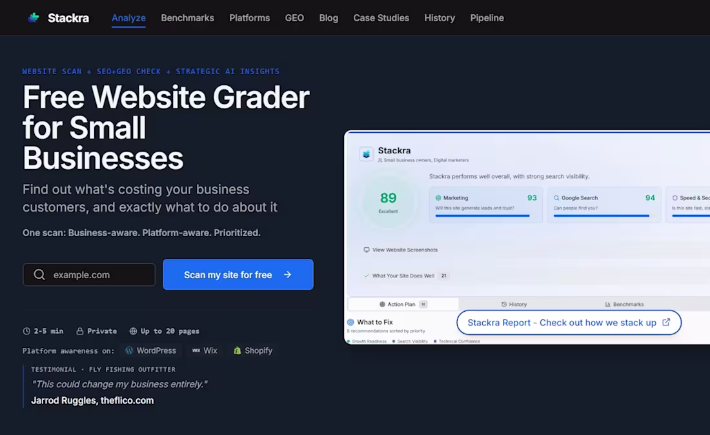Viewport: 710px width, 435px height.
Task: Click the Technical Confidence legend label
Action: pos(459,341)
